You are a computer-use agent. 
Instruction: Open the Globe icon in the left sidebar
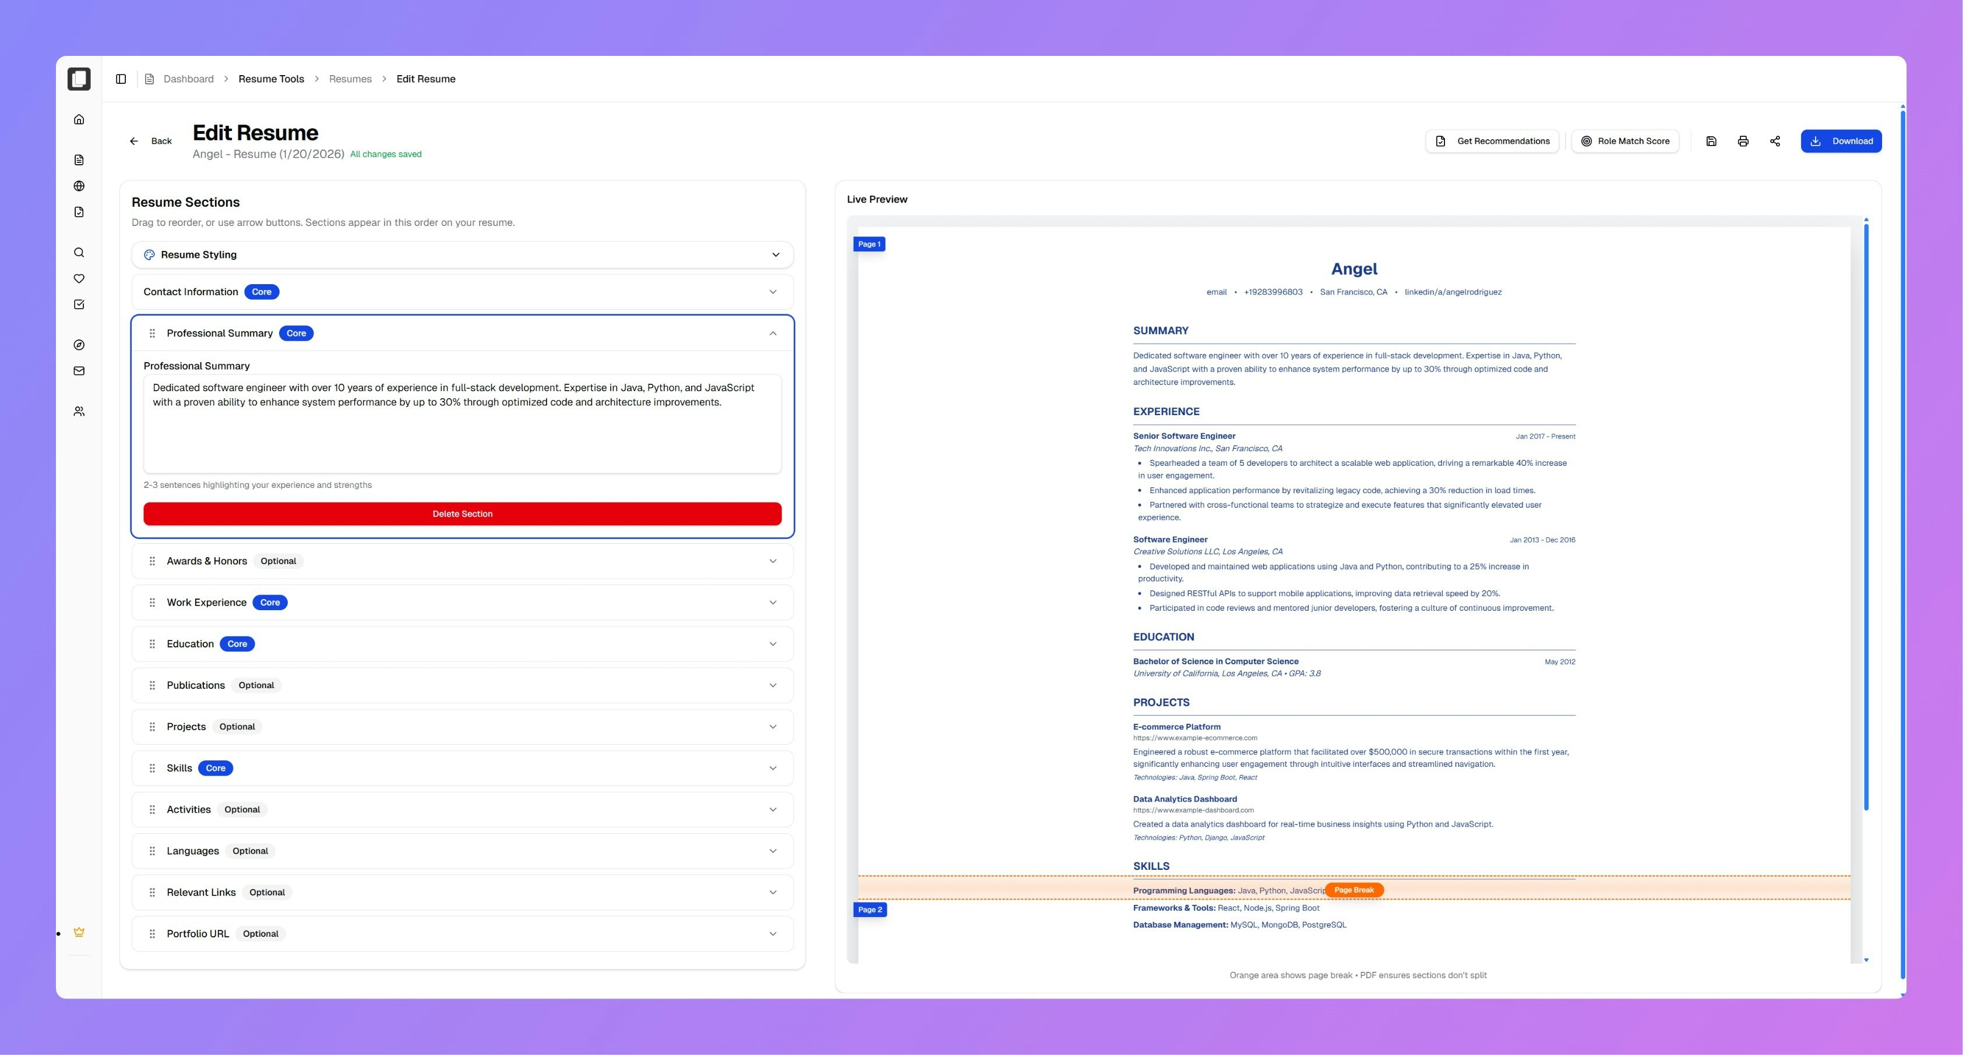pyautogui.click(x=79, y=185)
